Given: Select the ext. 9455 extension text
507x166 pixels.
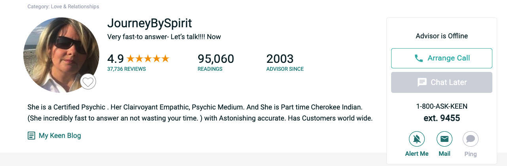Looking at the screenshot, I should click(442, 118).
